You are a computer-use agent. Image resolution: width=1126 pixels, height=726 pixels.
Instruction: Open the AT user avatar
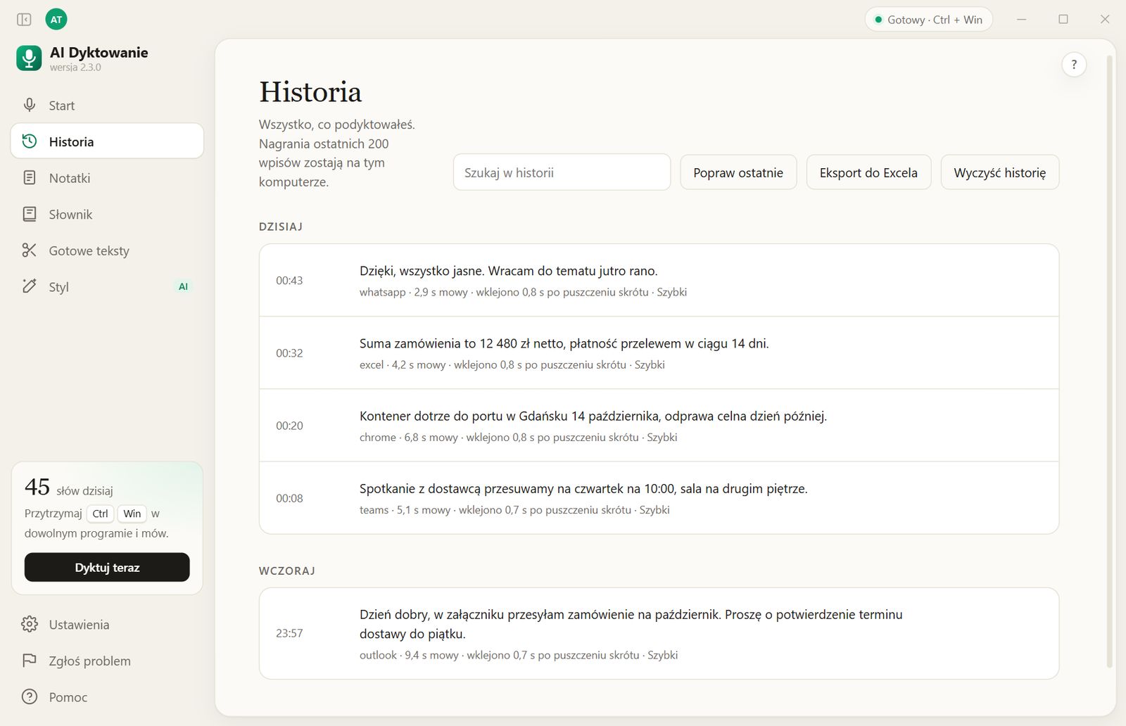pyautogui.click(x=56, y=20)
